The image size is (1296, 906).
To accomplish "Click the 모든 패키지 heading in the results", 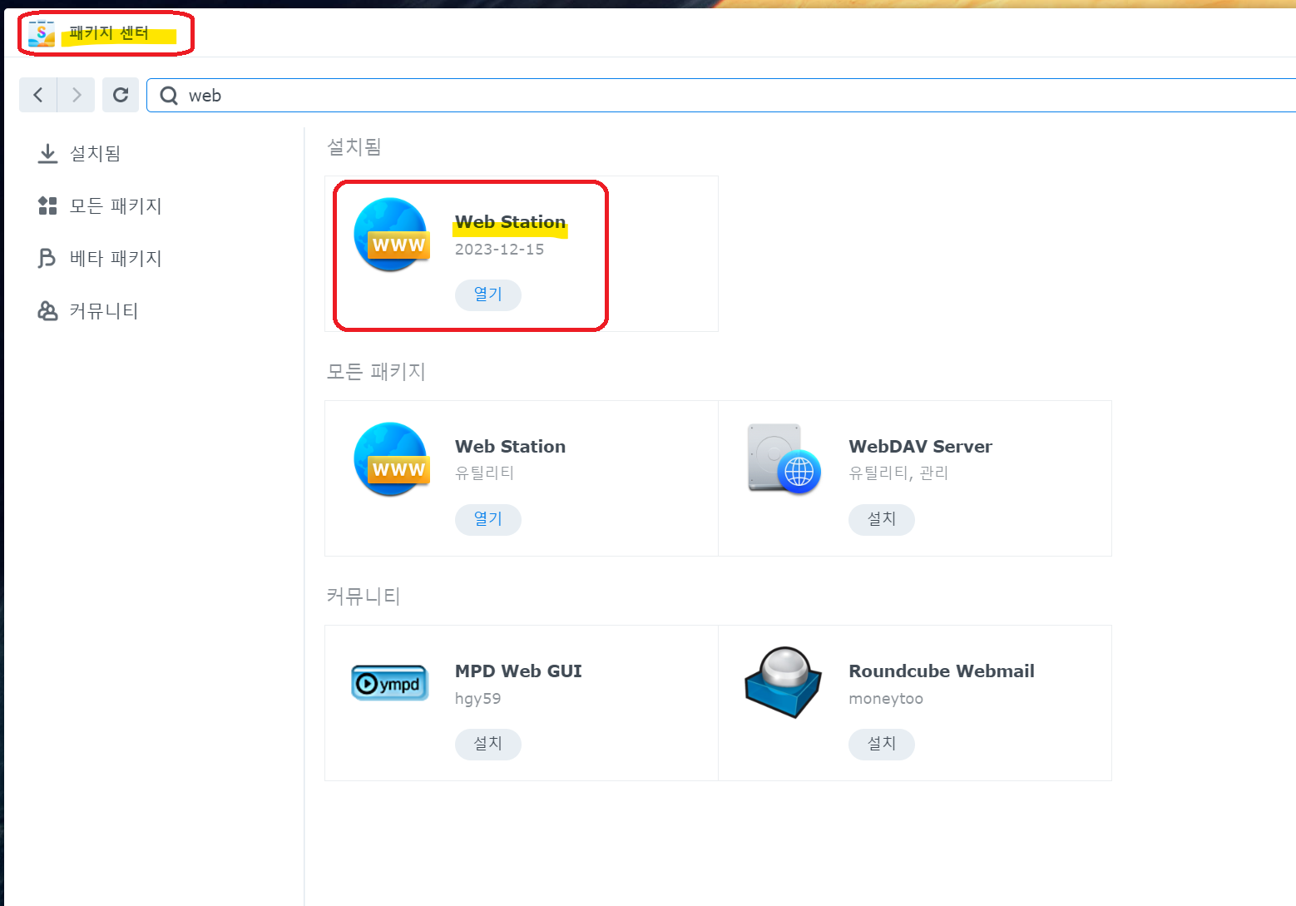I will tap(376, 371).
